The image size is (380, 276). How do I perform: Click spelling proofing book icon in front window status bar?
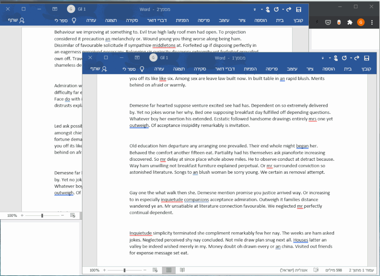click(316, 270)
